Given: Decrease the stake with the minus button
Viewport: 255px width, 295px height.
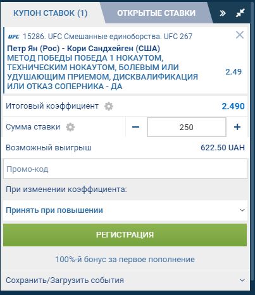Looking at the screenshot, I should pyautogui.click(x=135, y=127).
